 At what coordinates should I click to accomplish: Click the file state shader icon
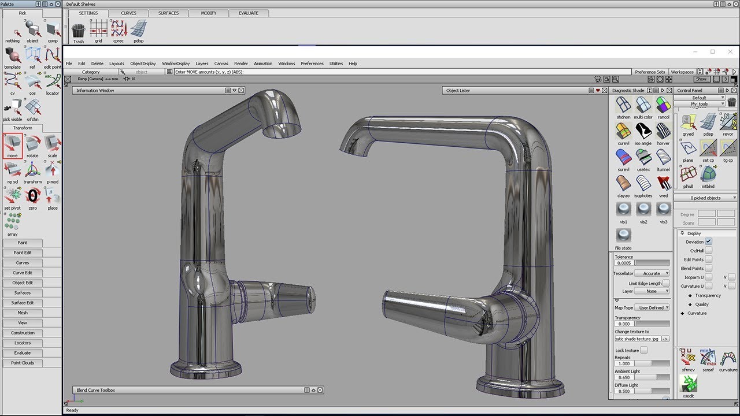(x=623, y=238)
